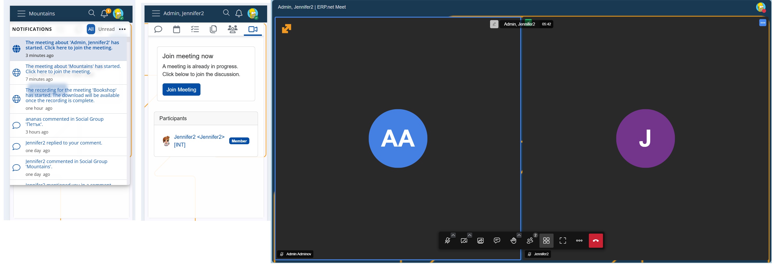The image size is (782, 266).
Task: Click Jennifer2 participant avatar thumbnail
Action: pyautogui.click(x=166, y=141)
